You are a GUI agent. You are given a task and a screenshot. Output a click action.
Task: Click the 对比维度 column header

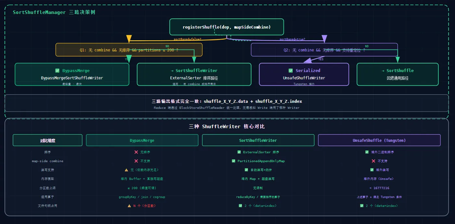pos(47,140)
